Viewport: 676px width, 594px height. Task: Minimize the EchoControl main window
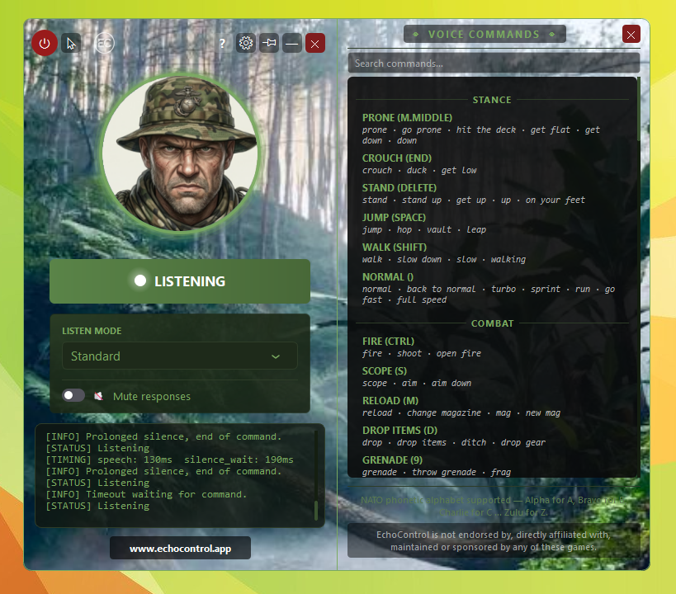pyautogui.click(x=292, y=43)
